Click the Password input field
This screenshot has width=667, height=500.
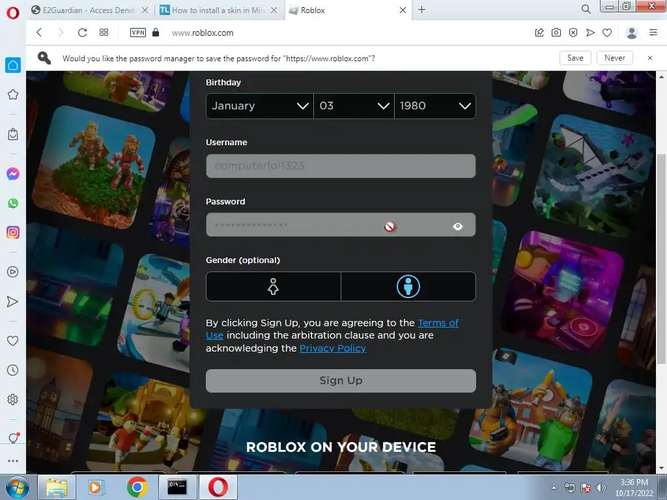tap(341, 225)
